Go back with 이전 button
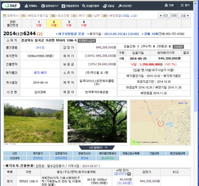199x186 pixels. tap(164, 16)
